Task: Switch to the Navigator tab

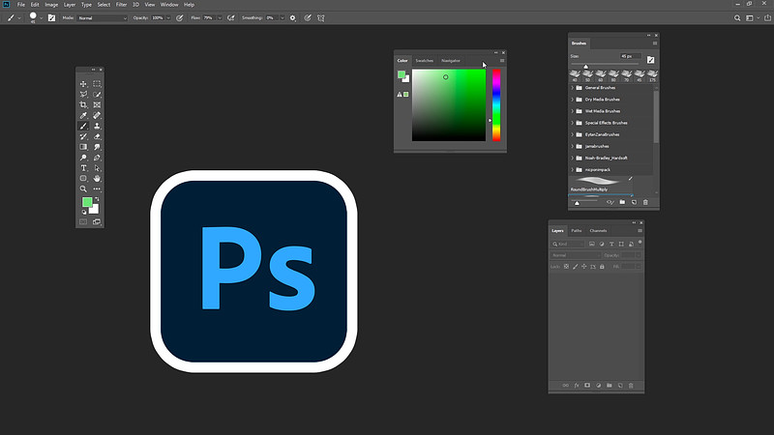Action: [x=451, y=61]
